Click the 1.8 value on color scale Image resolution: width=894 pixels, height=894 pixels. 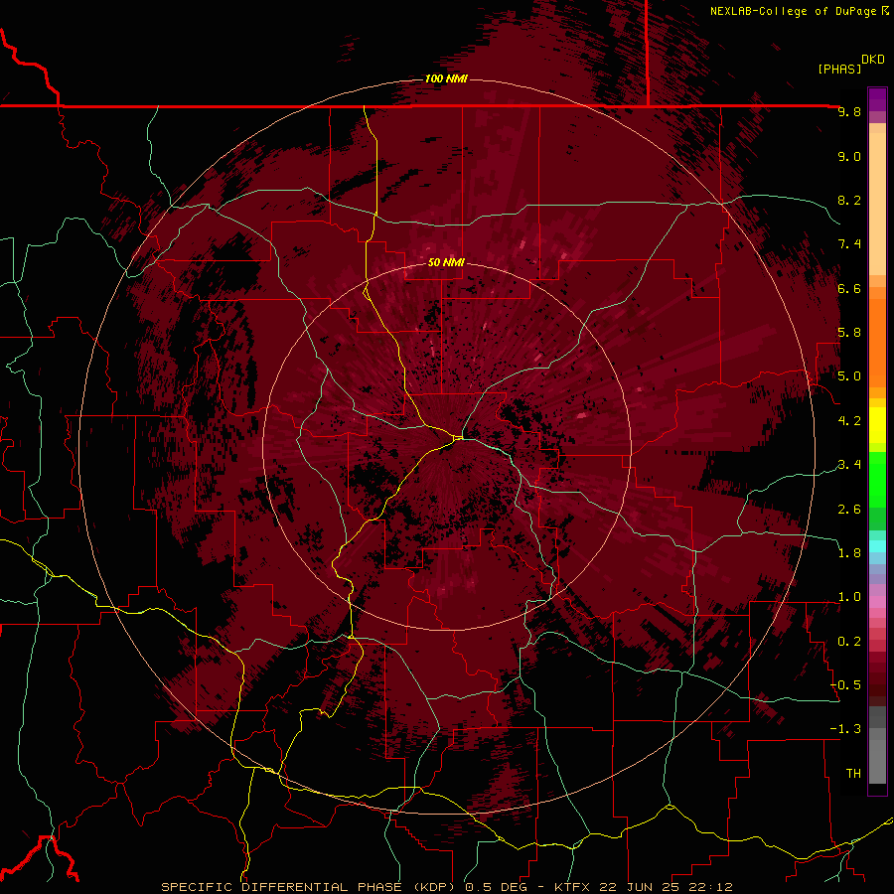(x=849, y=553)
